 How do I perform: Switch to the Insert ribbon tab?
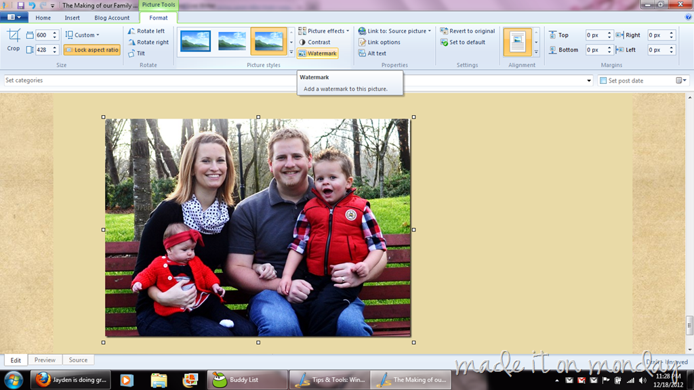[x=72, y=18]
